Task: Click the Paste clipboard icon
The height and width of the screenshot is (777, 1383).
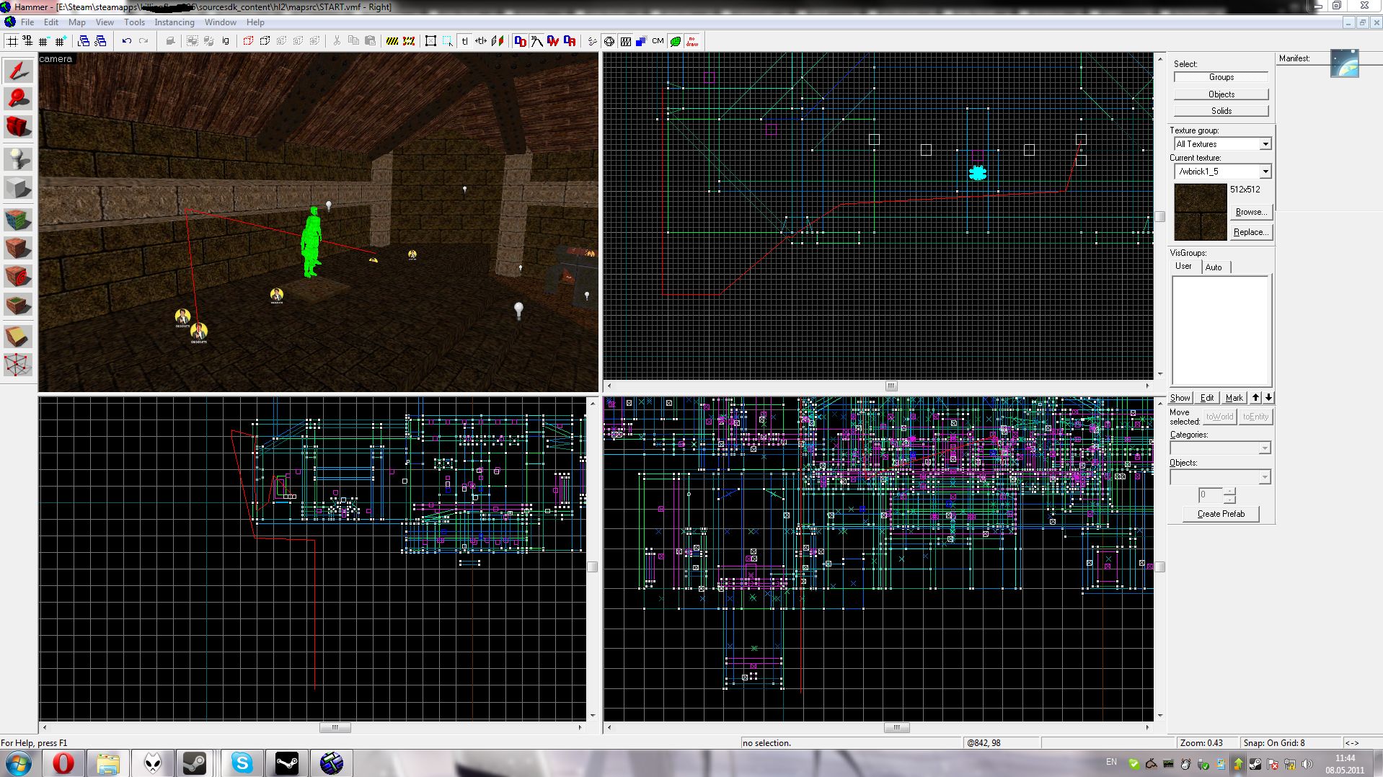Action: (370, 41)
